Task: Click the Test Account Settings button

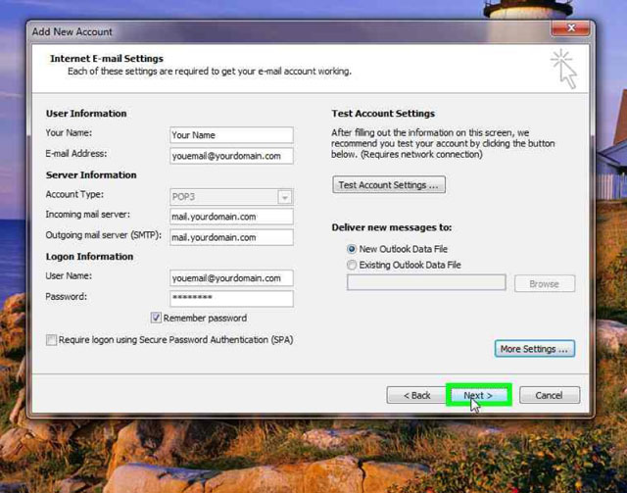Action: click(x=389, y=185)
